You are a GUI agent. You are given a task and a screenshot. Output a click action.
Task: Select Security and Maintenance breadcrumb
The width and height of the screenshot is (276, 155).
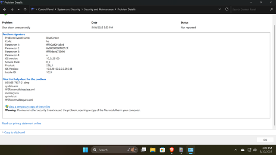pyautogui.click(x=99, y=9)
